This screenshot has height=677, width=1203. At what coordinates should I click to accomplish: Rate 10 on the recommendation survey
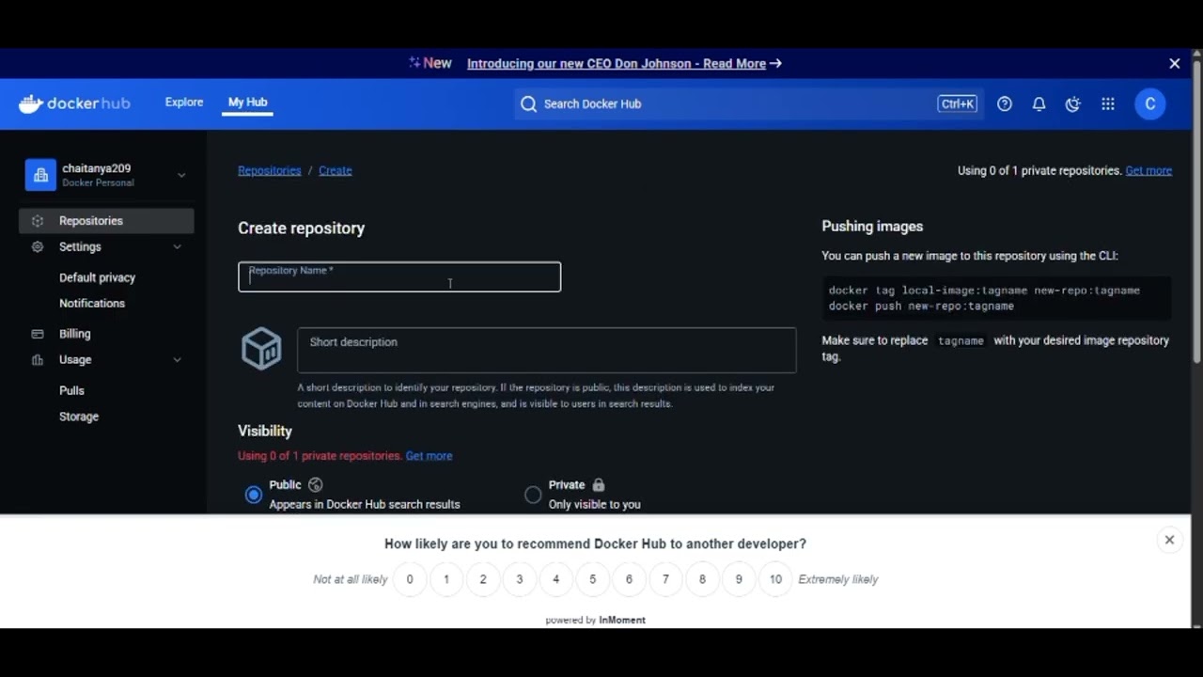click(x=775, y=579)
